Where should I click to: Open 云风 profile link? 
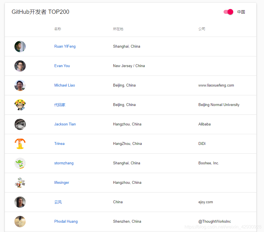58,202
